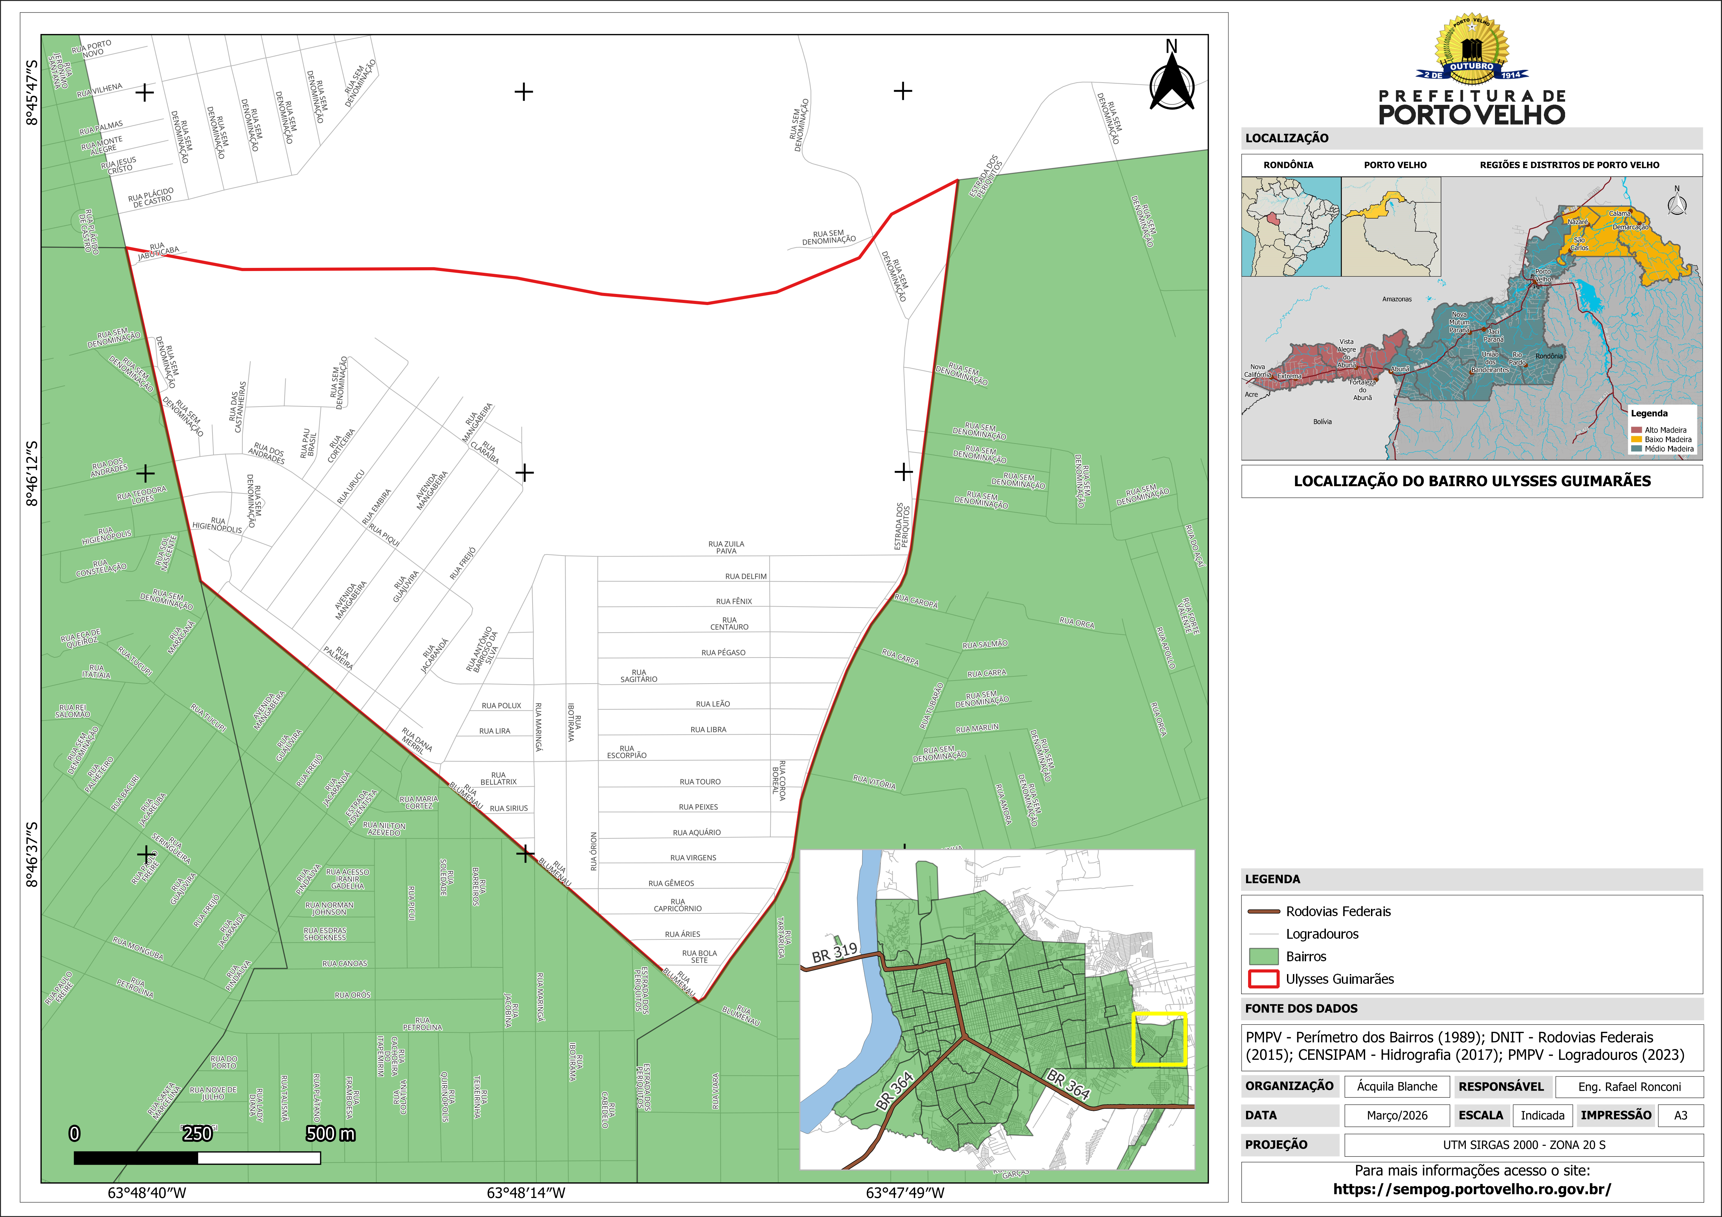
Task: Click the green Bairros legend swatch
Action: click(1263, 956)
